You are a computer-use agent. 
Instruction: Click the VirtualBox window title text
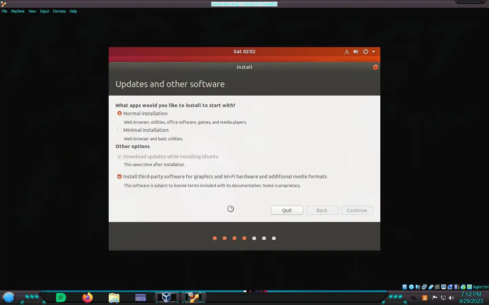(x=244, y=4)
